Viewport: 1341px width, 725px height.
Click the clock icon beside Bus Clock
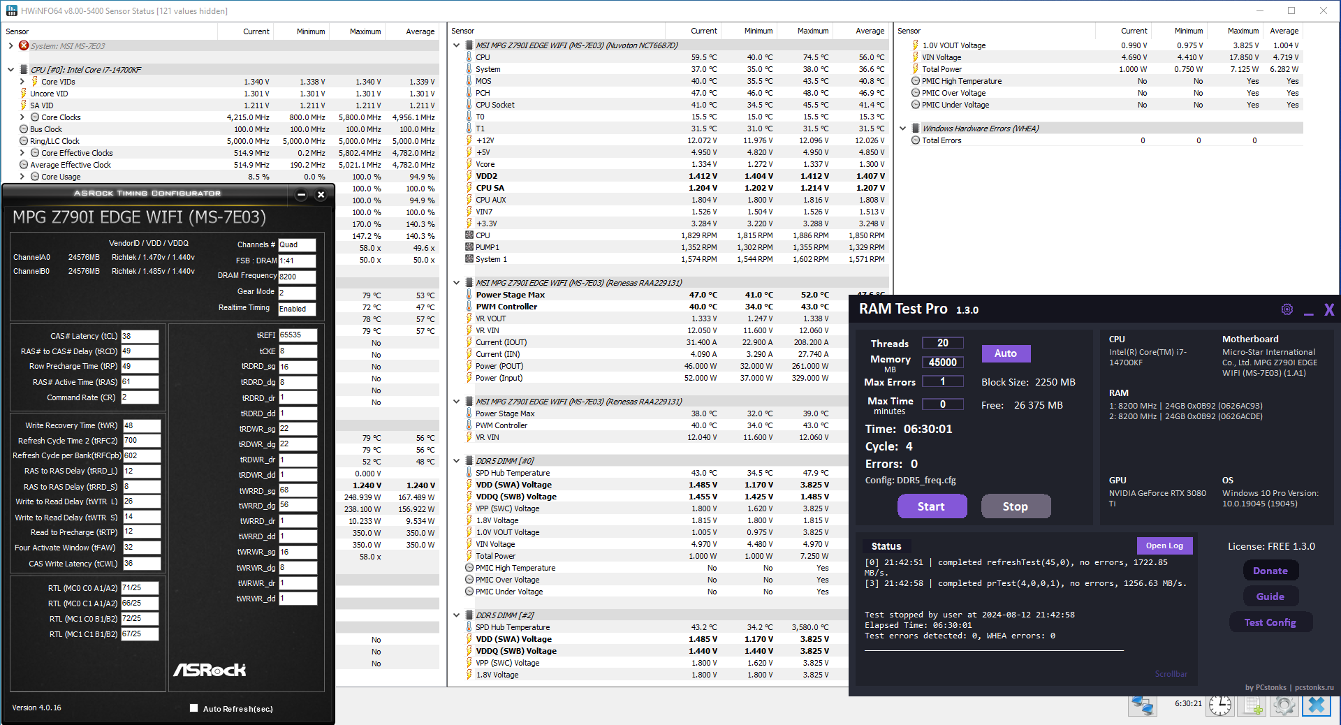[24, 129]
